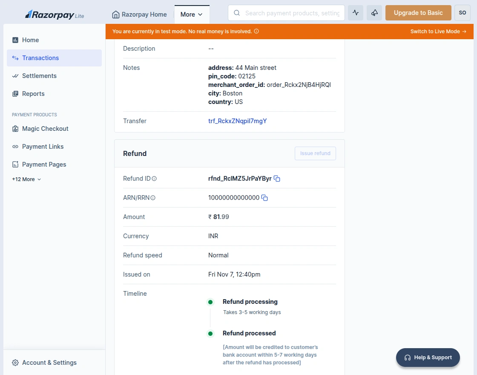
Task: Copy the Refund ID rfnd_RclMZ5JrPaYByr
Action: 277,179
